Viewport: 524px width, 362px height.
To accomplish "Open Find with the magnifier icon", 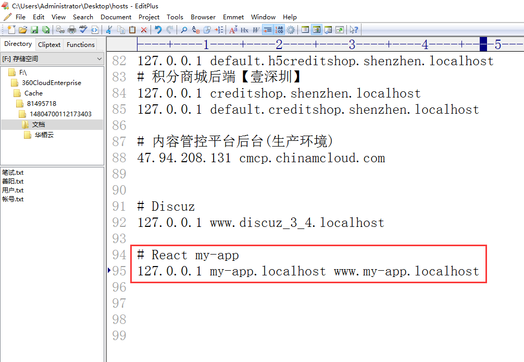I will tap(184, 30).
